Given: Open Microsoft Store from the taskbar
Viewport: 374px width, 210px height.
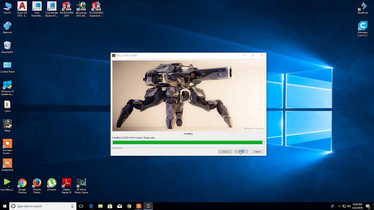Looking at the screenshot, I should click(110, 206).
